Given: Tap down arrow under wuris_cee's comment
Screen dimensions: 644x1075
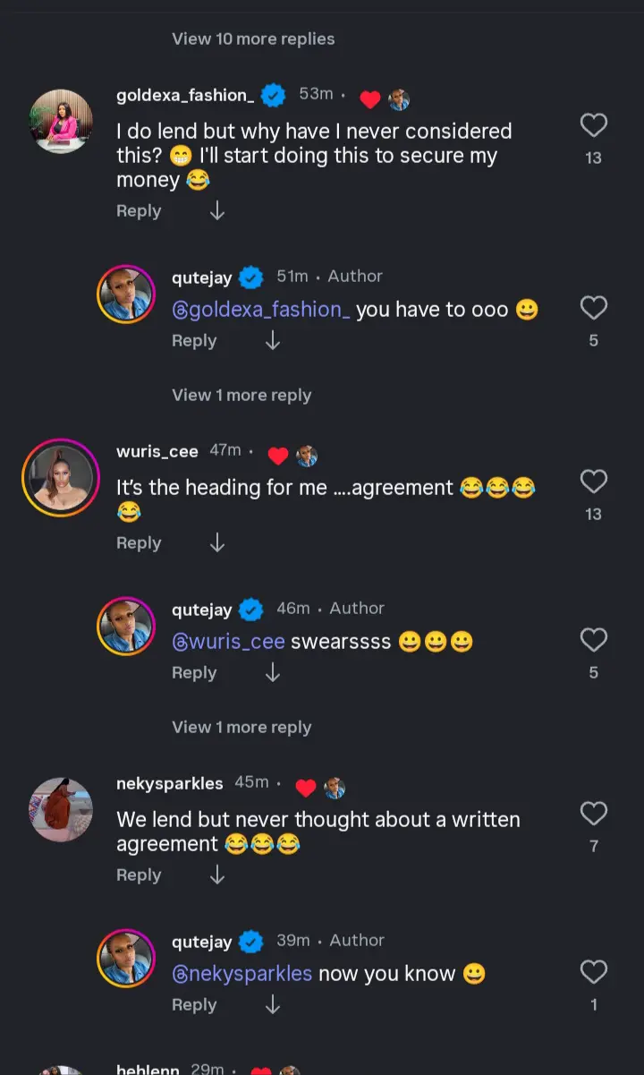Looking at the screenshot, I should [x=216, y=543].
